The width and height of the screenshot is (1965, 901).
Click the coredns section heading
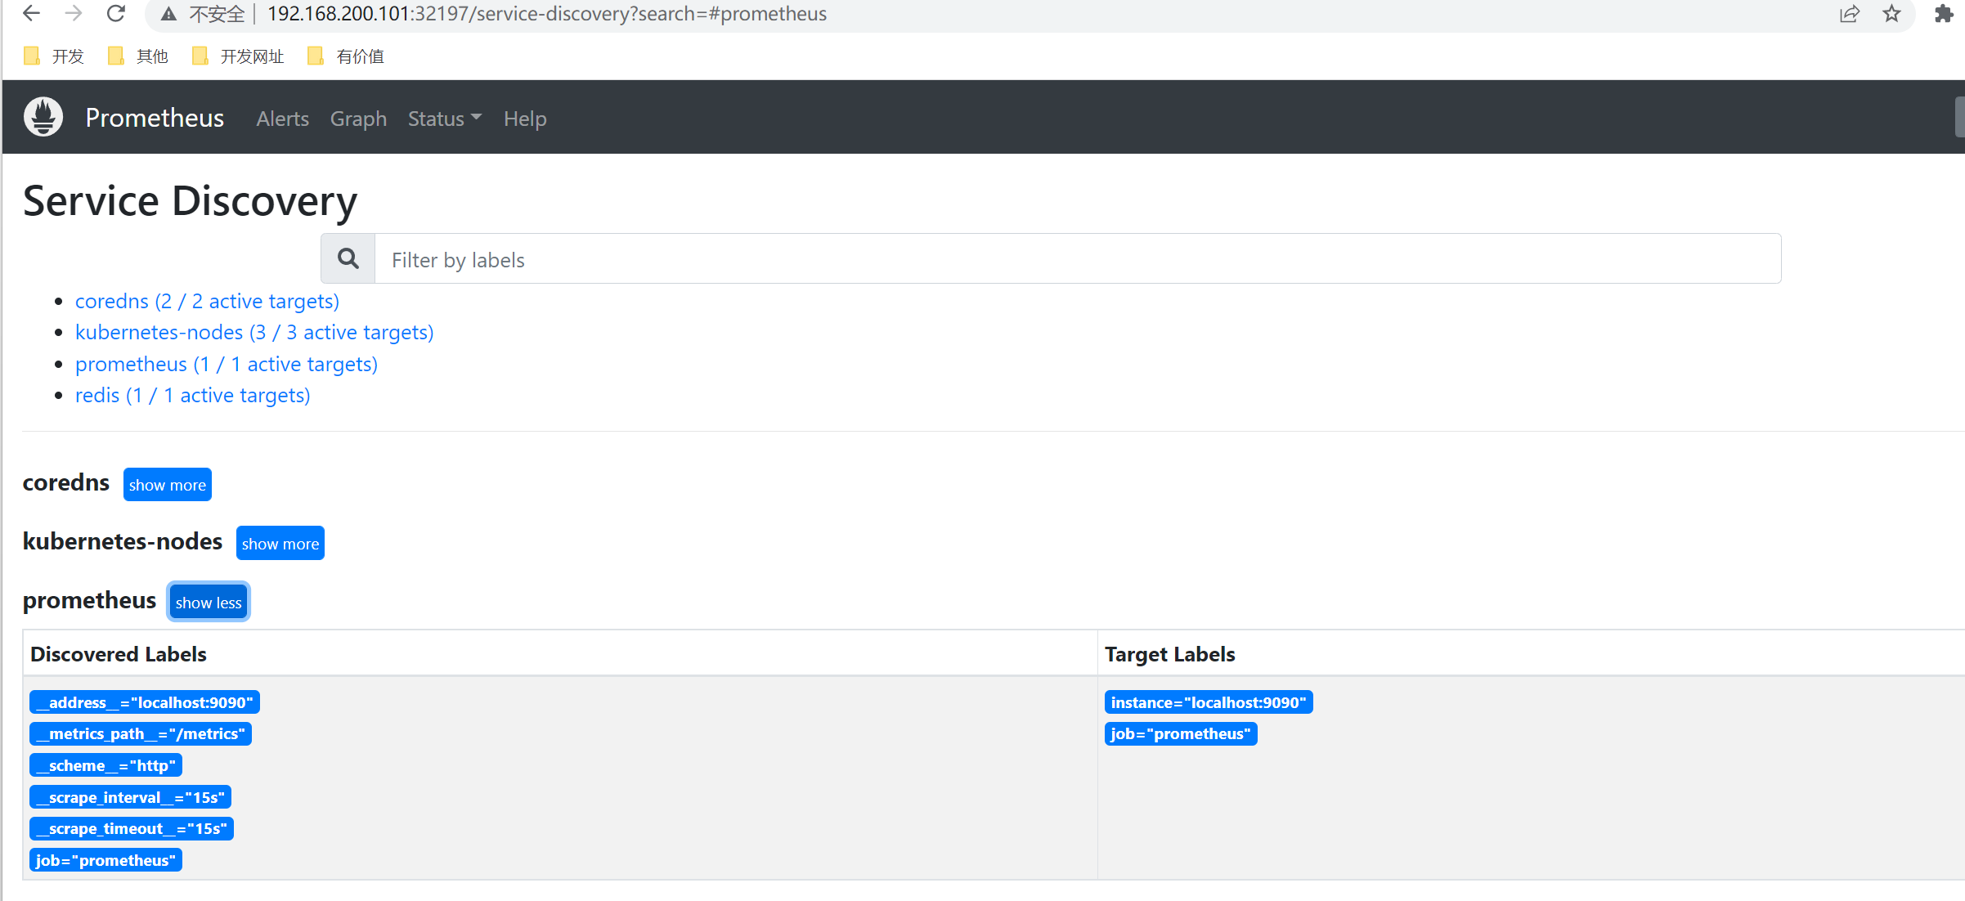coord(66,482)
